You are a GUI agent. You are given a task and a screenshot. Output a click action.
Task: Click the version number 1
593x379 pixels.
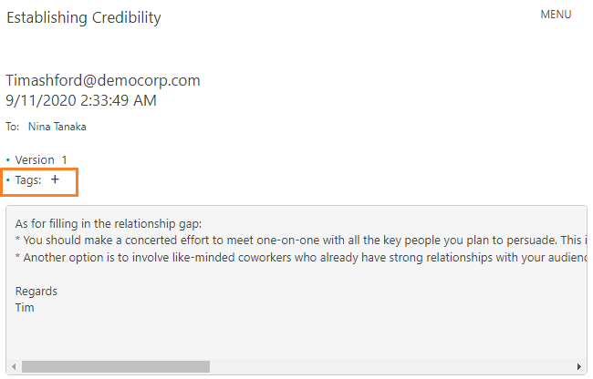pos(64,159)
